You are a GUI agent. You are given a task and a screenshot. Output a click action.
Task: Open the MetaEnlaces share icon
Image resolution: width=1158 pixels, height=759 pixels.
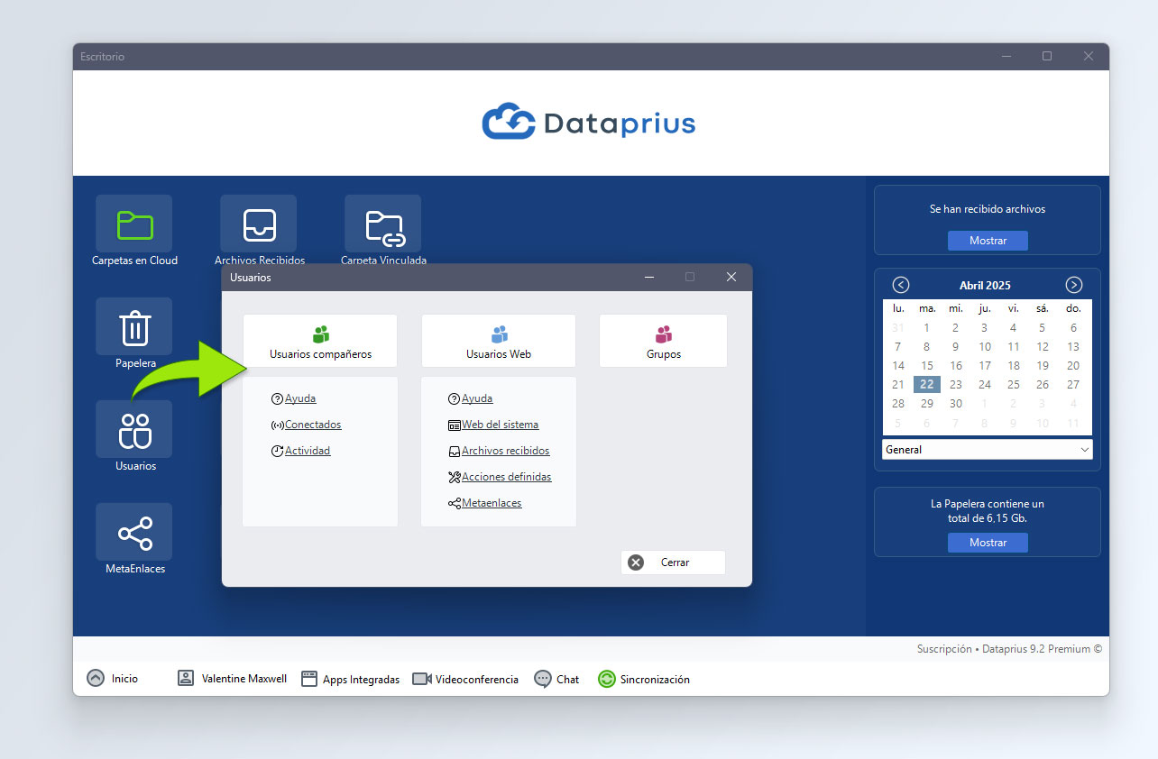coord(134,533)
